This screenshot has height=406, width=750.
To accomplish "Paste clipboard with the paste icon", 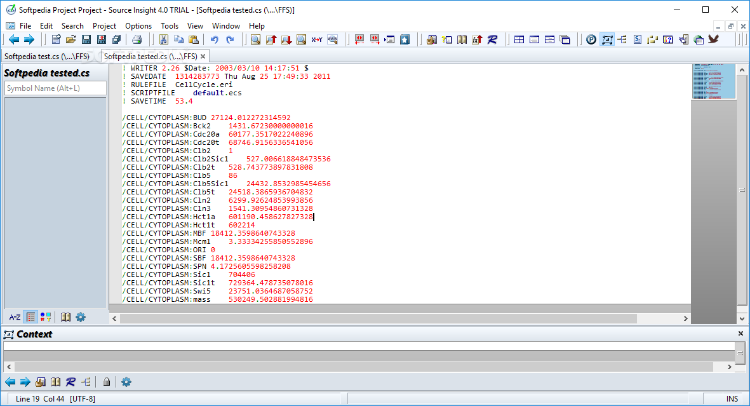I will click(194, 40).
